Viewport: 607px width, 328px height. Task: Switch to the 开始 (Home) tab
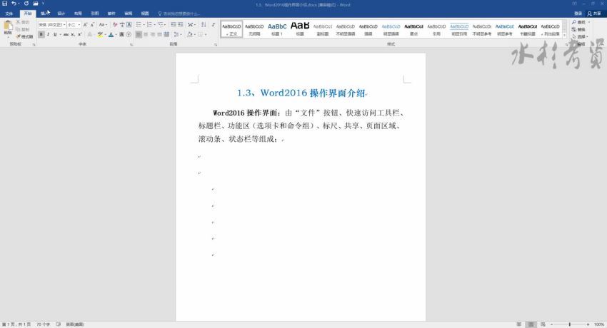[x=28, y=14]
